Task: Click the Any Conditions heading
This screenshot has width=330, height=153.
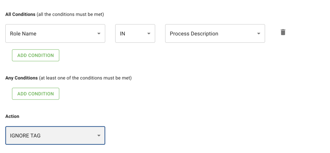Action: (x=21, y=78)
